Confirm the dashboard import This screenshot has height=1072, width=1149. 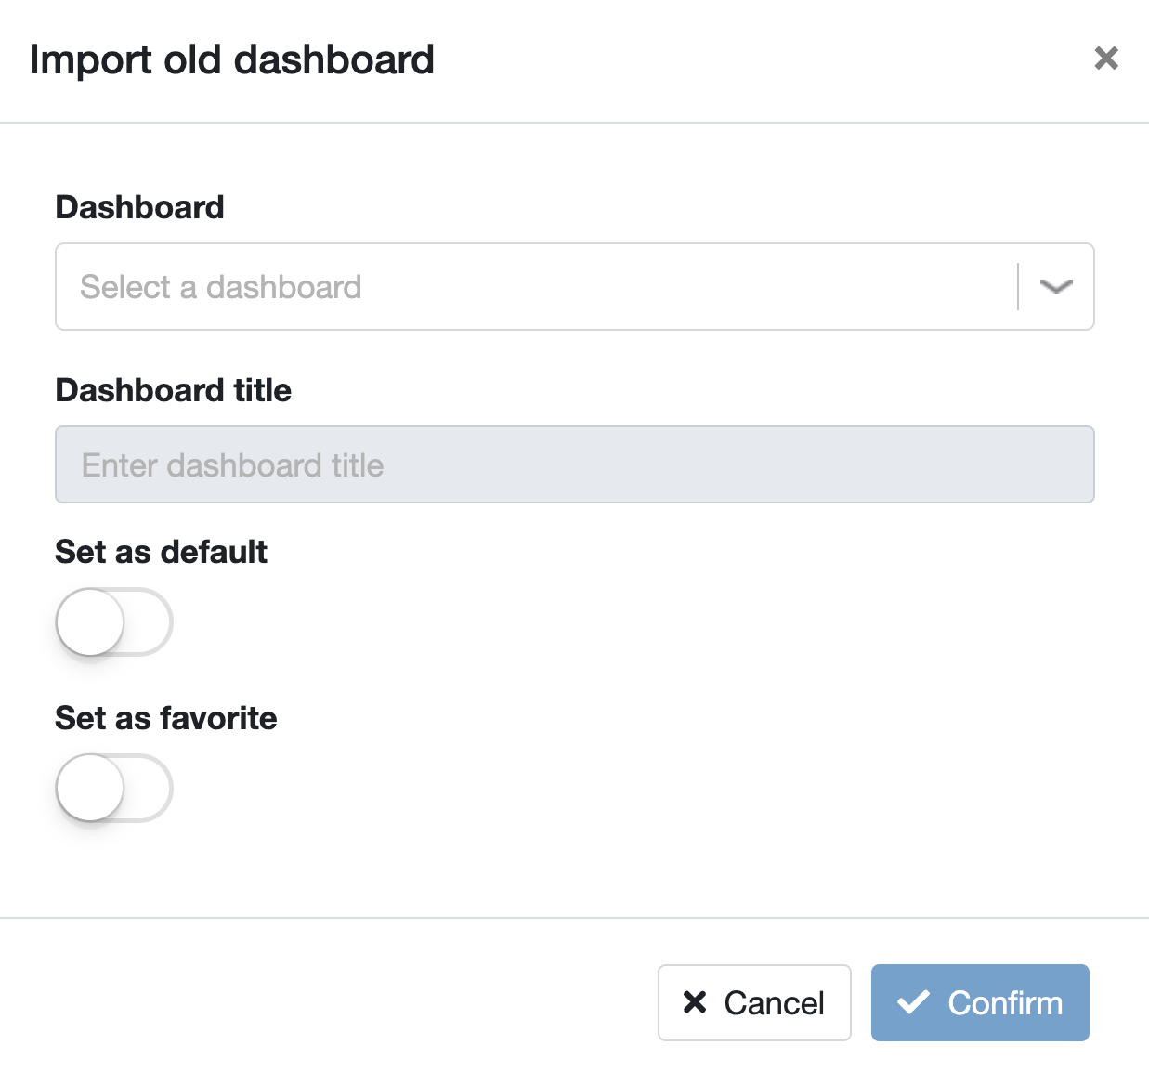[x=980, y=1002]
